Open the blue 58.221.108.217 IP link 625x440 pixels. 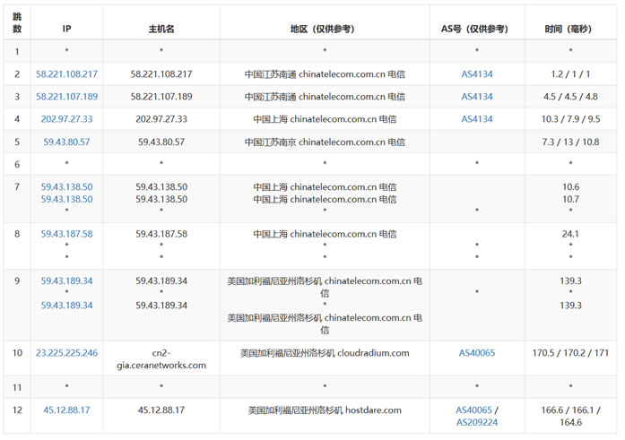(x=67, y=73)
